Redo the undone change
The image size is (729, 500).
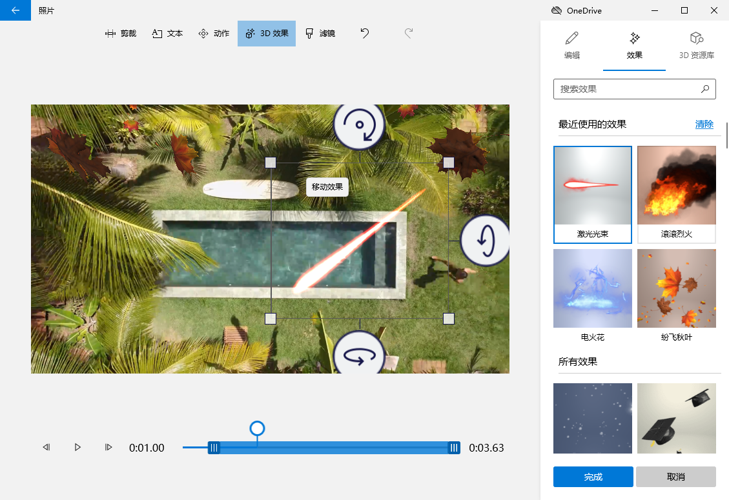point(409,34)
